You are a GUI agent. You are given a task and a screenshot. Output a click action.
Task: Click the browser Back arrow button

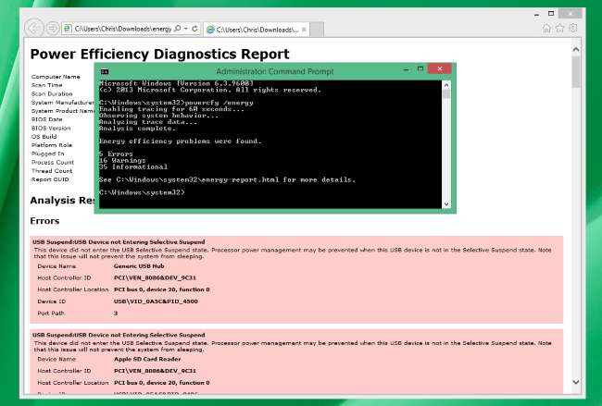(x=33, y=29)
